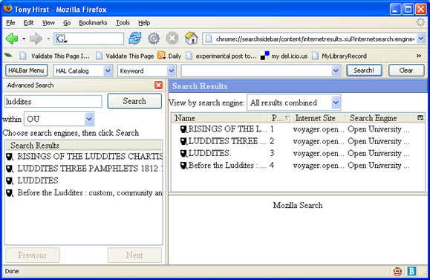The width and height of the screenshot is (430, 280).
Task: Open the 'within OU' dropdown
Action: (x=59, y=119)
